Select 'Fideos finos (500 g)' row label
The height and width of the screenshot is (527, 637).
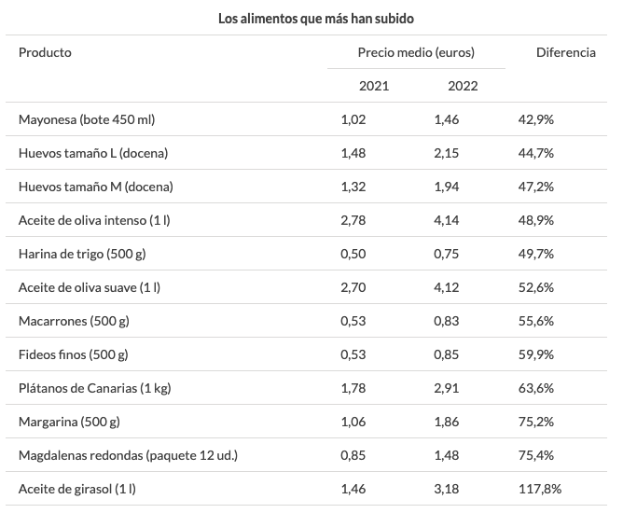(x=74, y=354)
